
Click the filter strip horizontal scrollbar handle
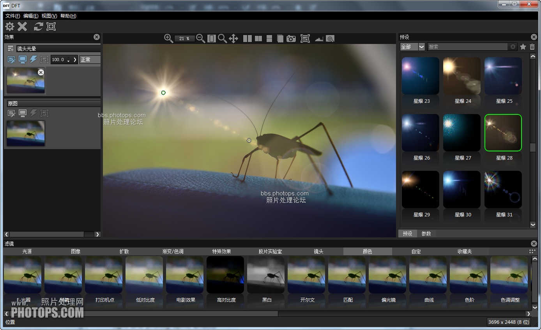[x=144, y=313]
